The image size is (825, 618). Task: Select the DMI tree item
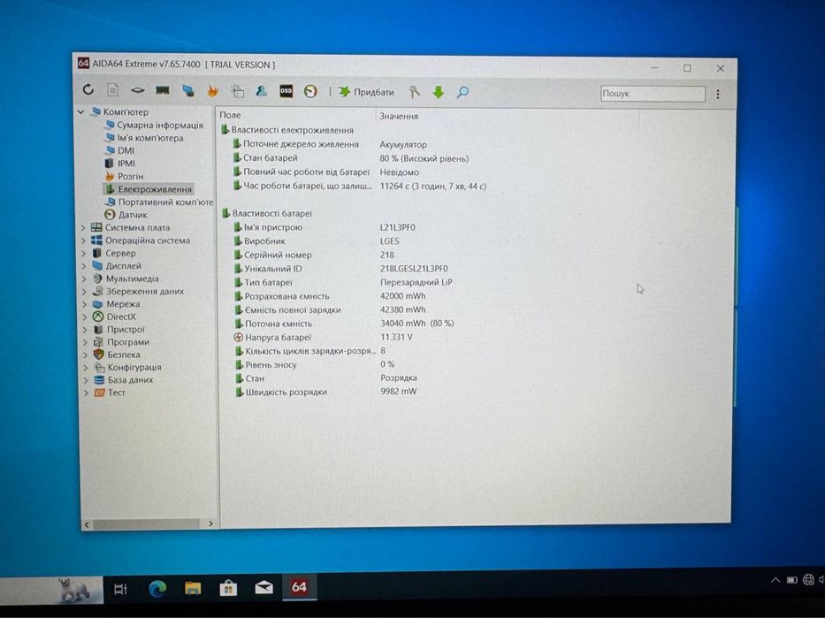point(120,150)
